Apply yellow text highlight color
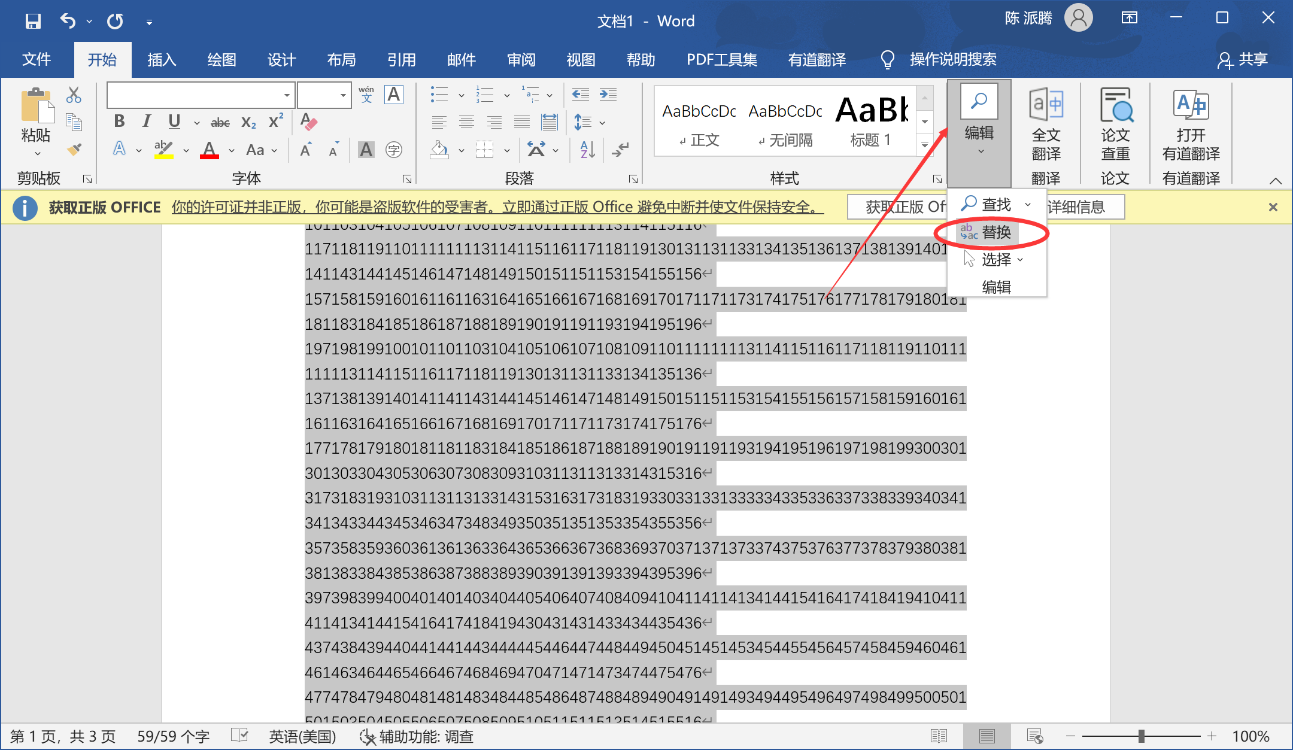1293x750 pixels. click(x=163, y=150)
